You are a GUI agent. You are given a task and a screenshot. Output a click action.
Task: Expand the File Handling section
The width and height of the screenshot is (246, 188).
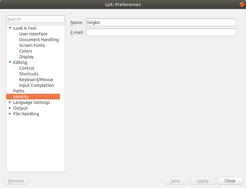click(x=10, y=114)
